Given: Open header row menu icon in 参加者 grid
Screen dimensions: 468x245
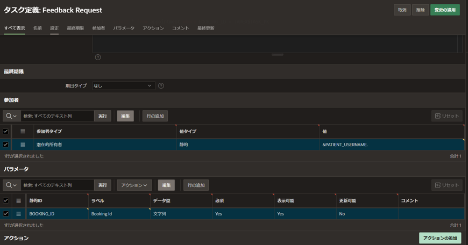Looking at the screenshot, I should pyautogui.click(x=23, y=132).
